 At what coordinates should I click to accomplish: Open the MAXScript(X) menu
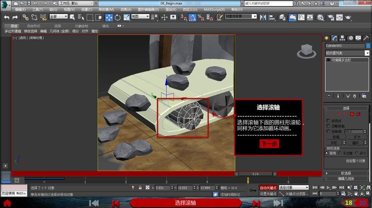214,10
